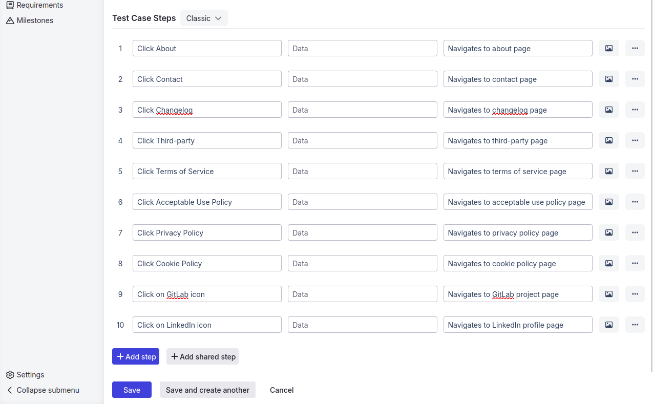The height and width of the screenshot is (404, 653).
Task: Edit the 'Click on LinkedIn icon' step field
Action: click(207, 325)
